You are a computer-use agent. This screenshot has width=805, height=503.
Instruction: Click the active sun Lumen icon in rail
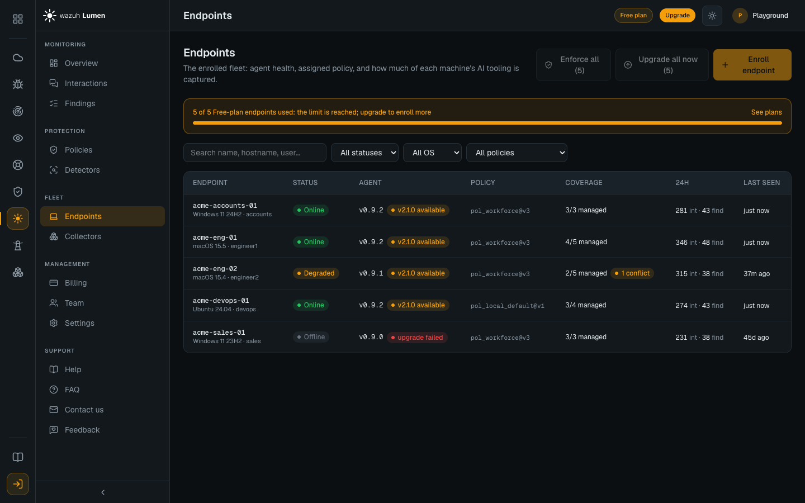(18, 219)
